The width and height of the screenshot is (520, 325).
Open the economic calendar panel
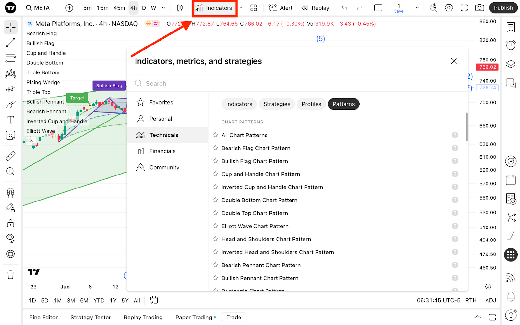point(511,180)
